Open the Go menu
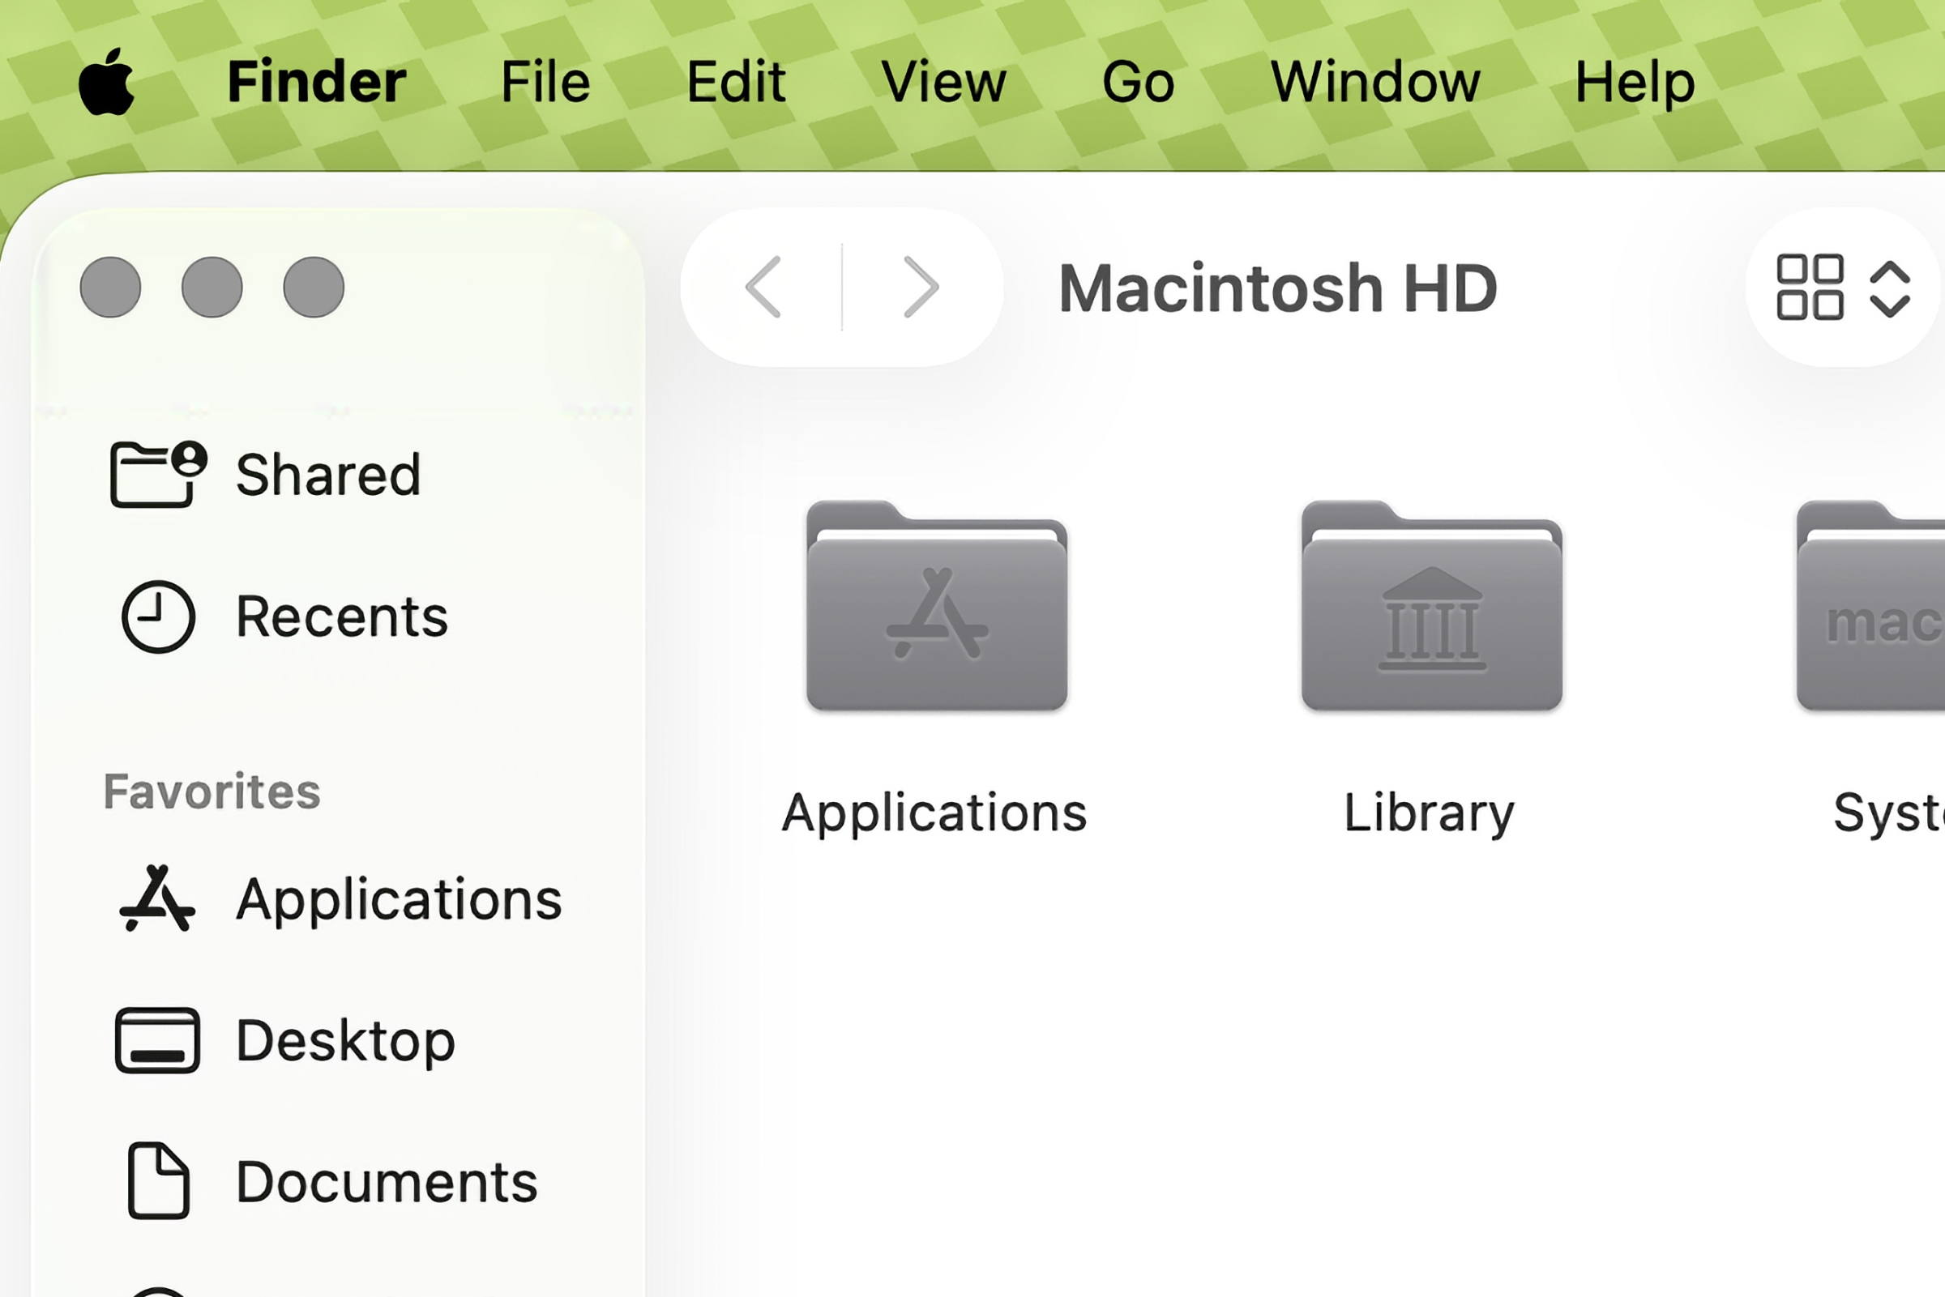 pyautogui.click(x=1138, y=80)
